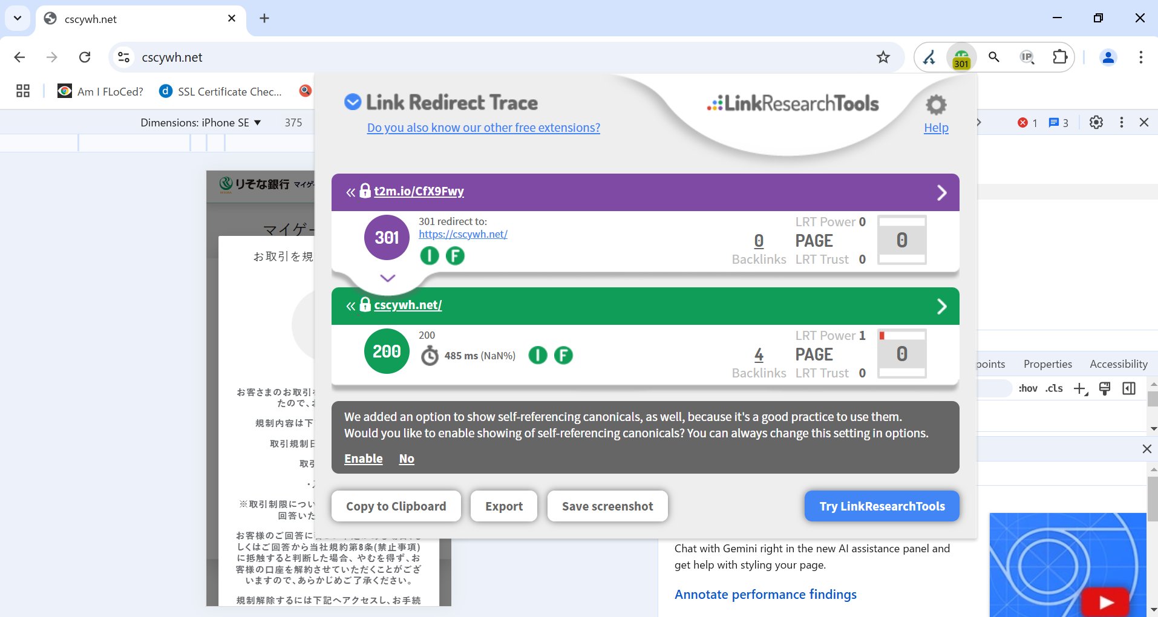Open the Am I FLoCed? bookmark
The width and height of the screenshot is (1158, 617).
tap(100, 91)
